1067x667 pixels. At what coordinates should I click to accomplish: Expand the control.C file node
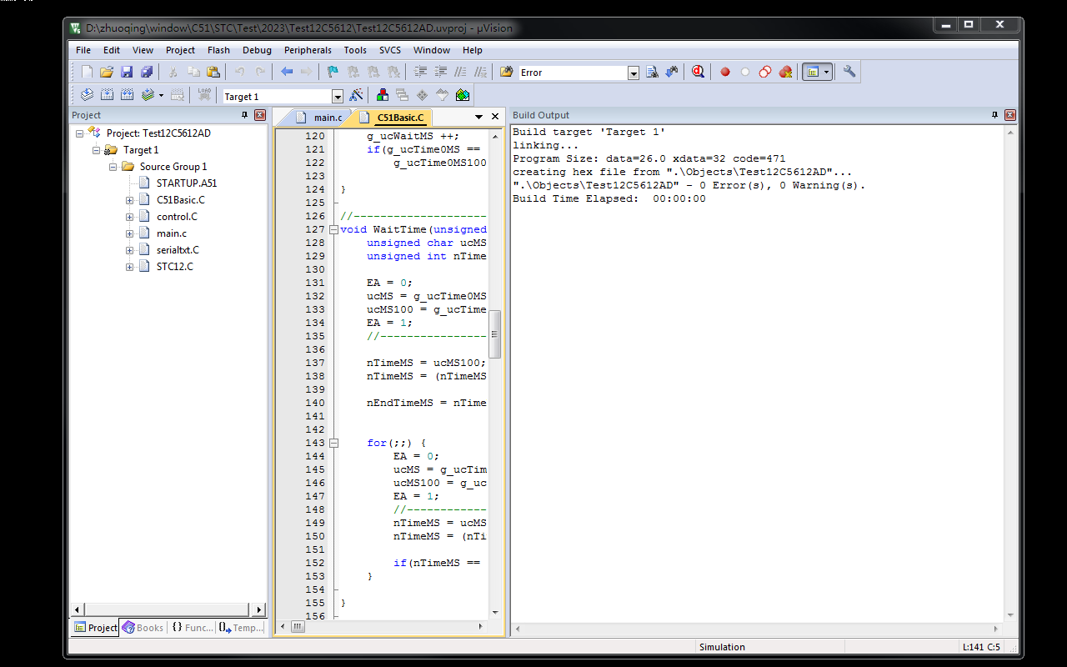[x=130, y=217]
